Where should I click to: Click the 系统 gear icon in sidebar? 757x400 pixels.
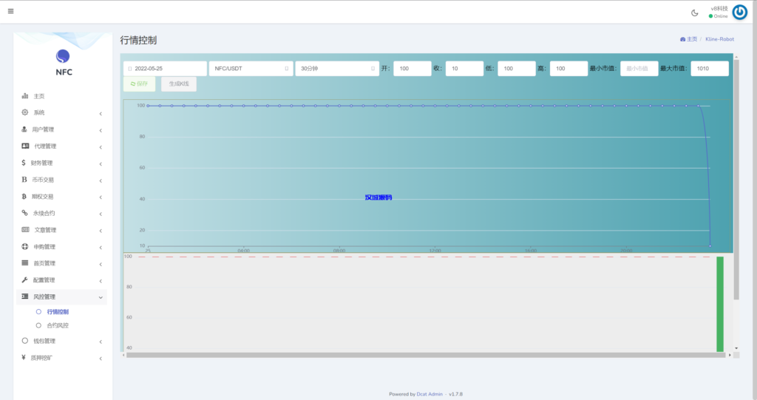point(25,112)
